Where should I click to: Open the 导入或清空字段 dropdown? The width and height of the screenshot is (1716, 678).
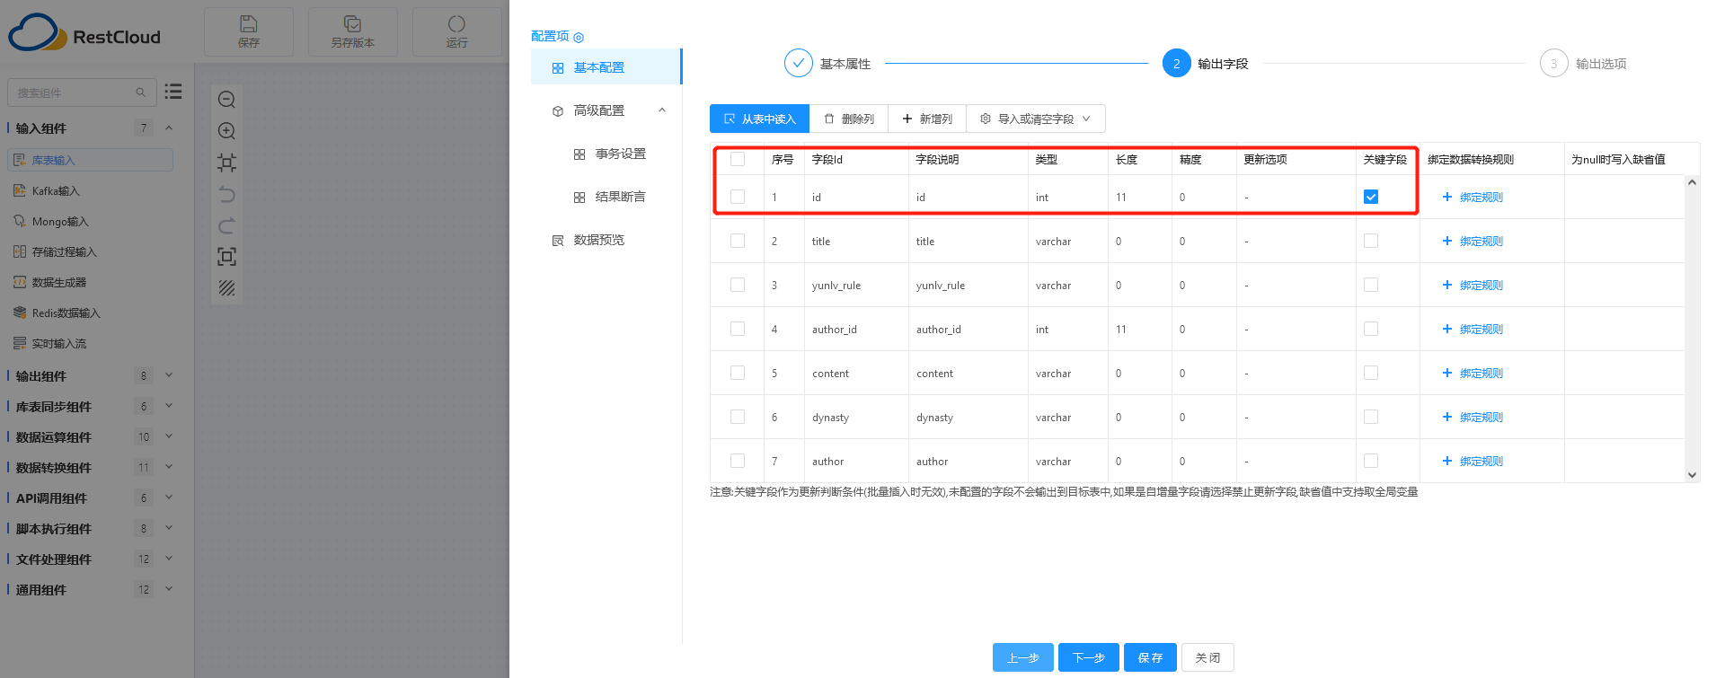(1036, 119)
